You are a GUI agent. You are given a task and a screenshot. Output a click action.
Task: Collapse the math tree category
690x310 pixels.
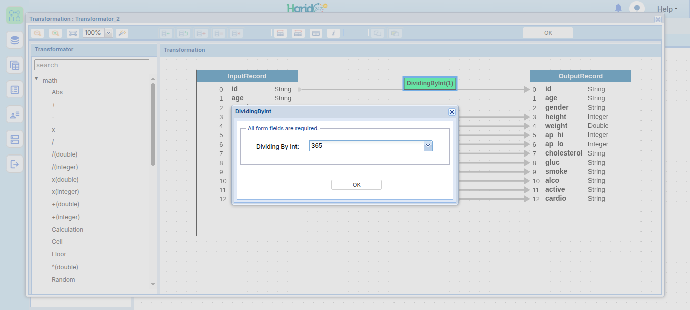36,79
